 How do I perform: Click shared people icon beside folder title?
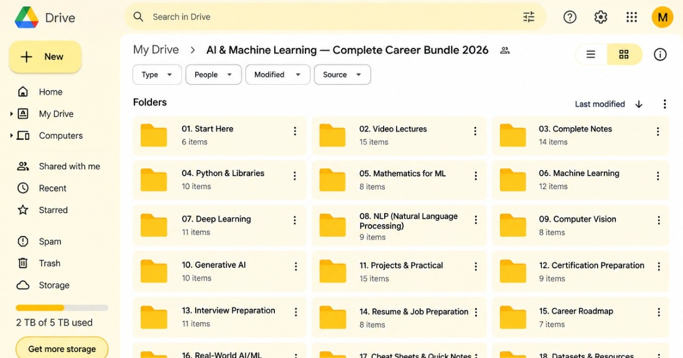click(504, 50)
